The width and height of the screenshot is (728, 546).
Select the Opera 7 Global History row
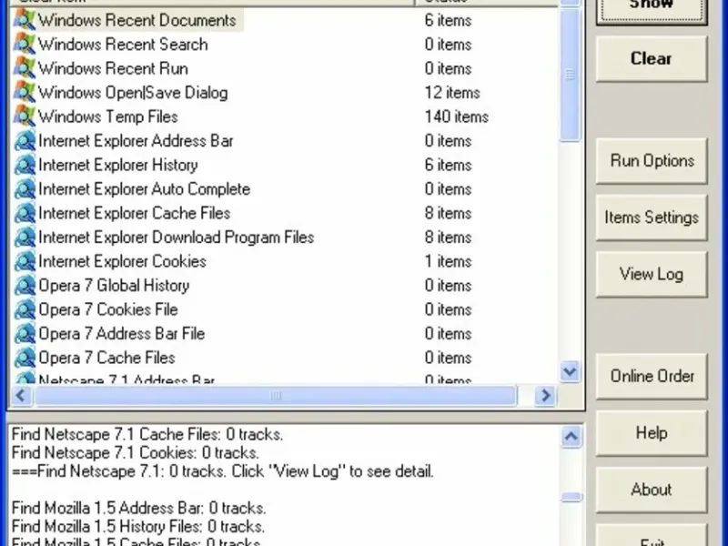(284, 286)
